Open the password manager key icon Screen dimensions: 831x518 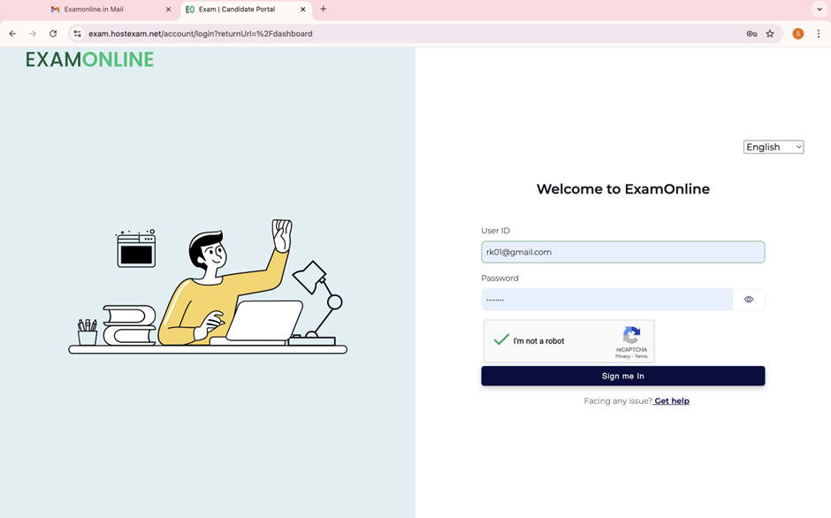tap(751, 34)
